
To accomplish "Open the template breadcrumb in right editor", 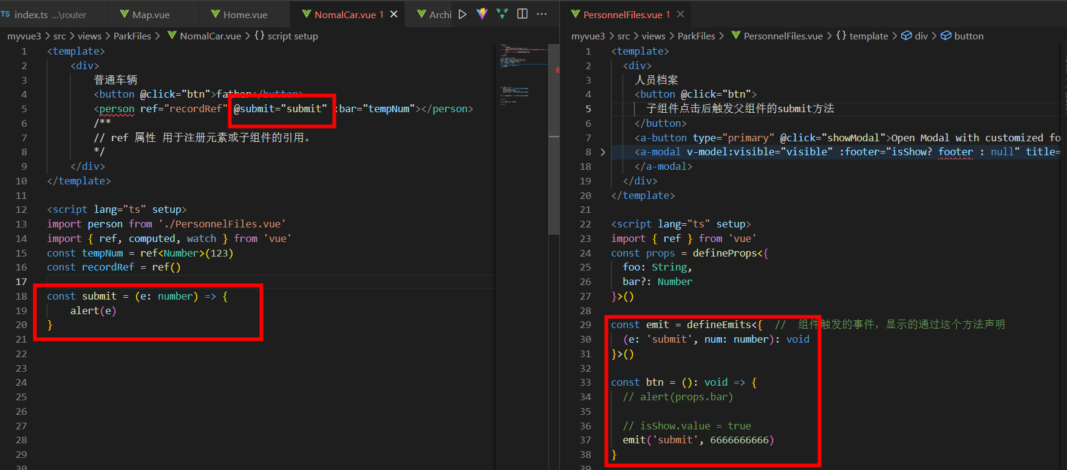I will point(868,36).
